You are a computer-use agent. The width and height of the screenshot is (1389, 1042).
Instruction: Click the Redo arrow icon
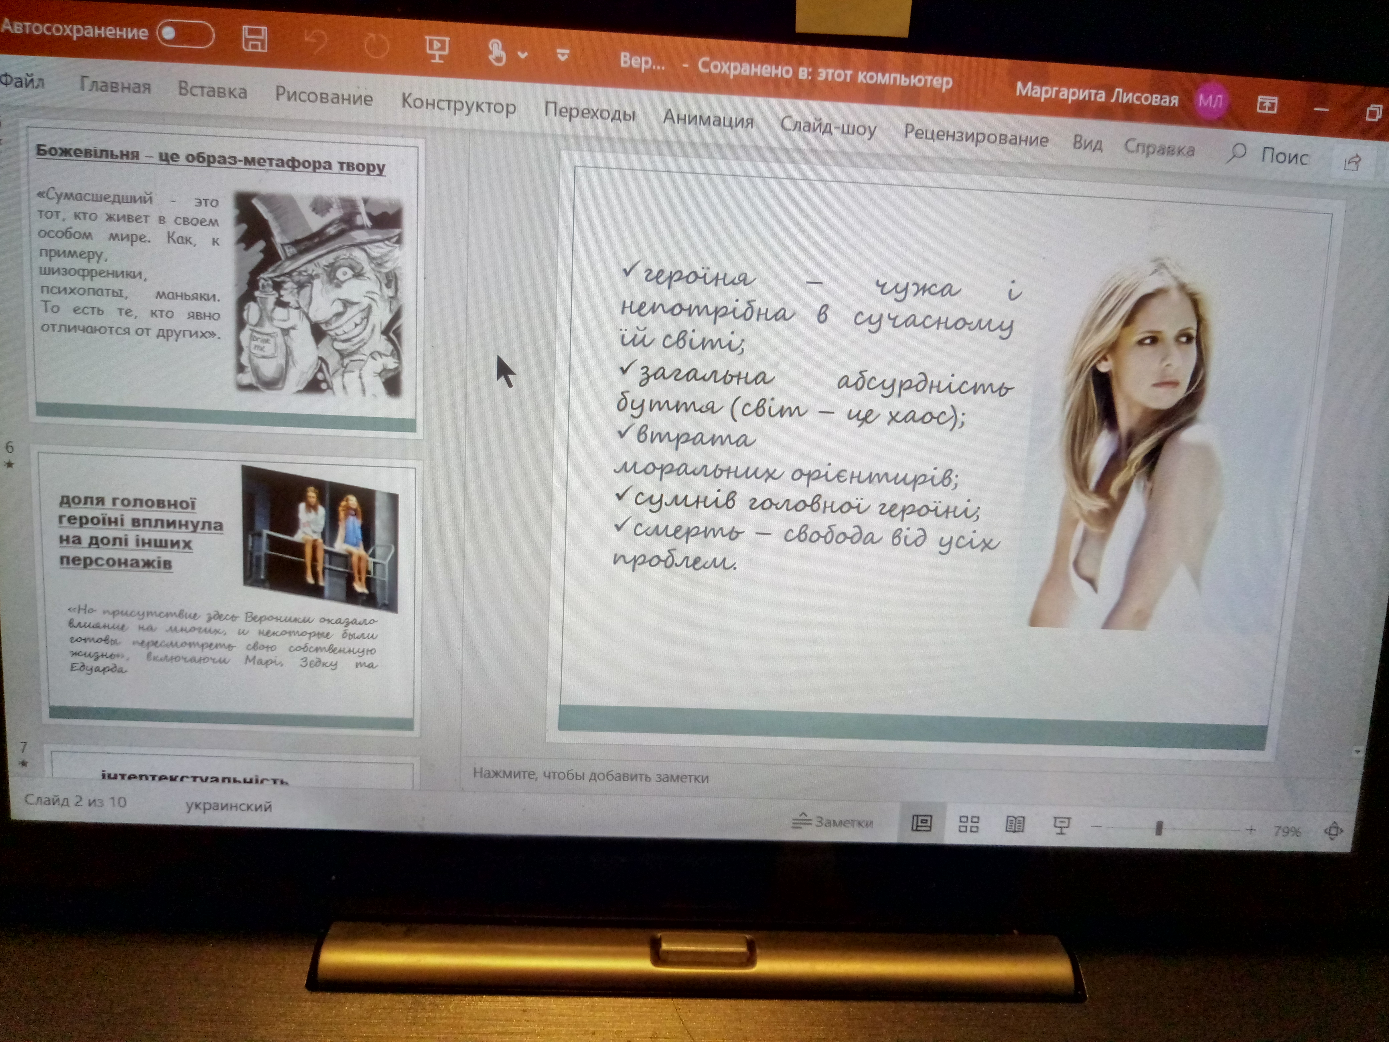tap(376, 46)
